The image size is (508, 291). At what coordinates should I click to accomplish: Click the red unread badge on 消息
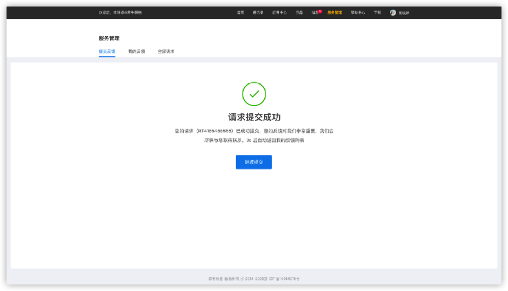(320, 11)
